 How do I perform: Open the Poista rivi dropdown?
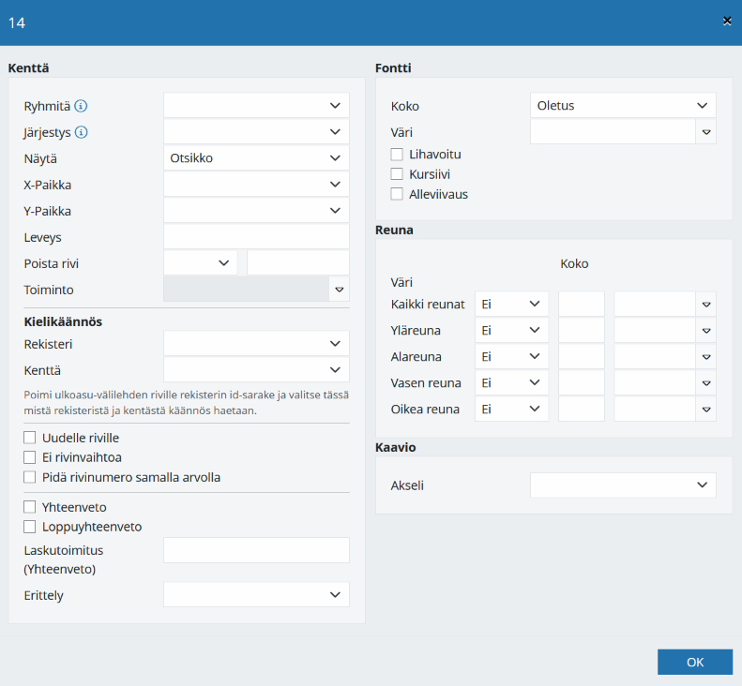tap(200, 262)
